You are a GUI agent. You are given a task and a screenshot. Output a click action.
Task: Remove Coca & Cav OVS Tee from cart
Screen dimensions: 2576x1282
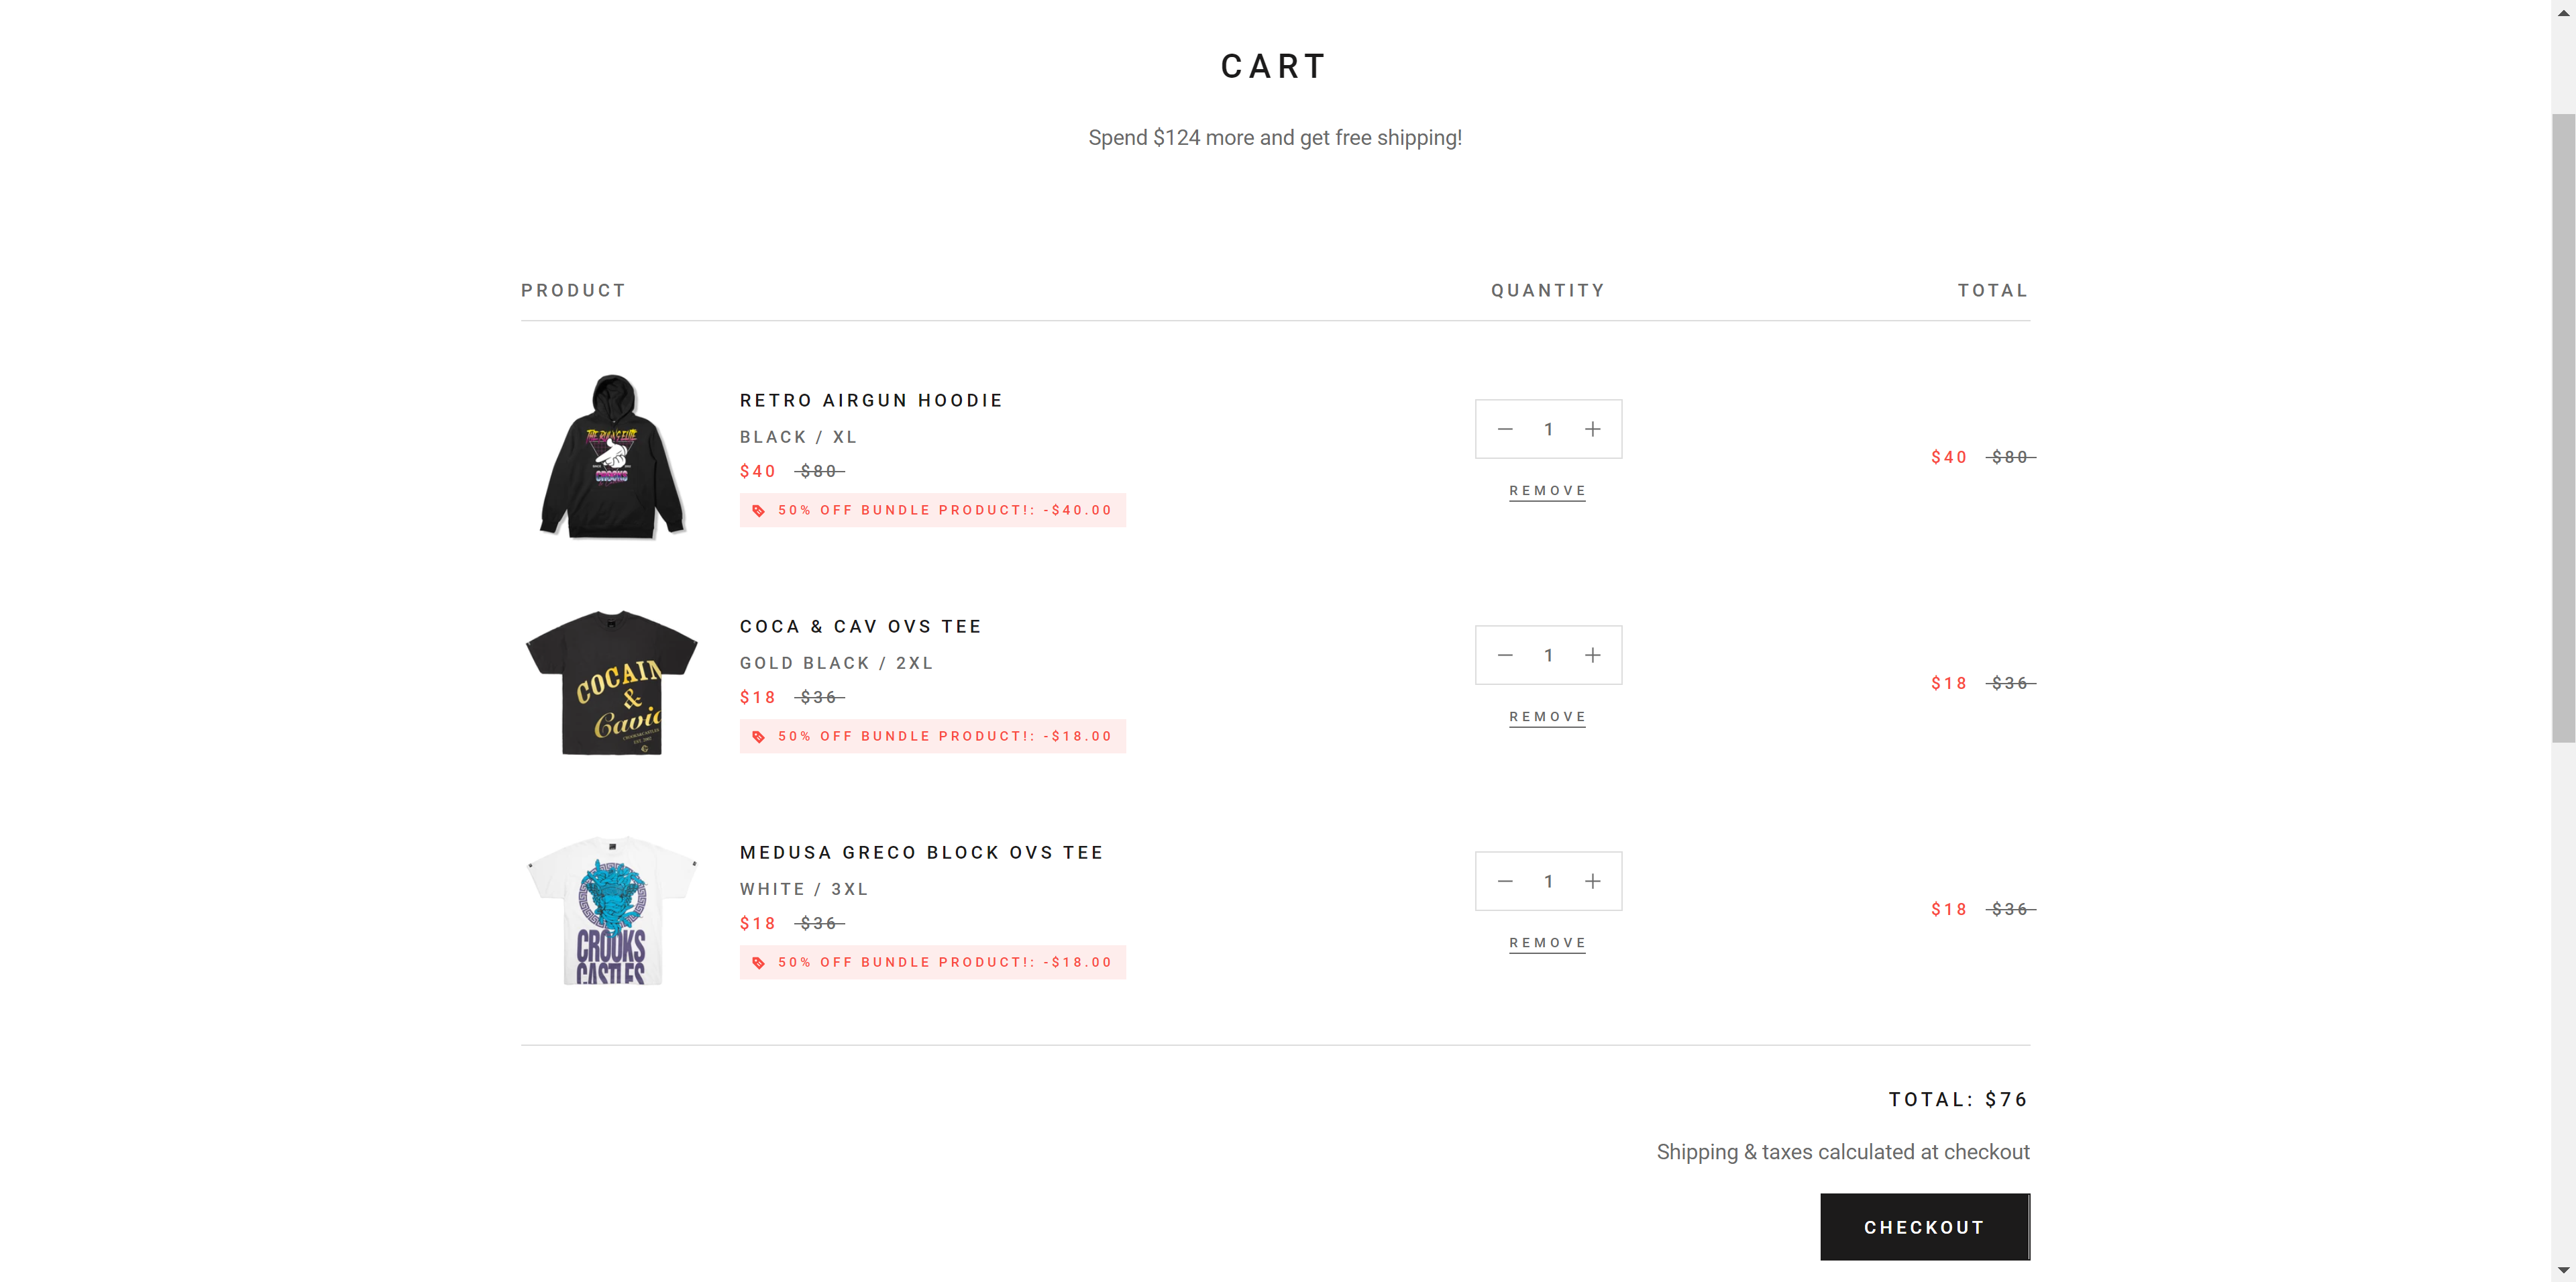(1547, 717)
